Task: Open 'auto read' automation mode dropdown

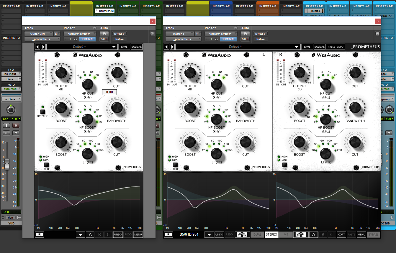Action: (x=11, y=89)
